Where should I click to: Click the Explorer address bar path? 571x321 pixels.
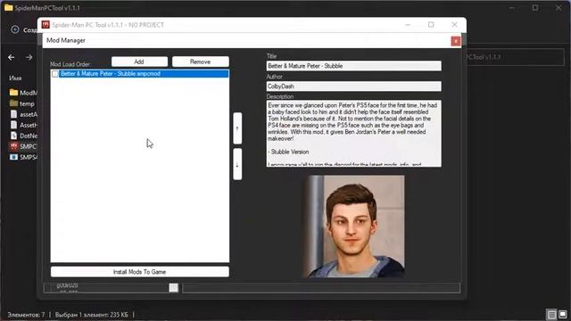(515, 57)
